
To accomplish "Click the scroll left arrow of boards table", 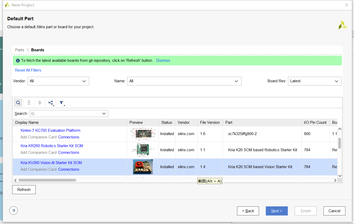I will [15, 180].
